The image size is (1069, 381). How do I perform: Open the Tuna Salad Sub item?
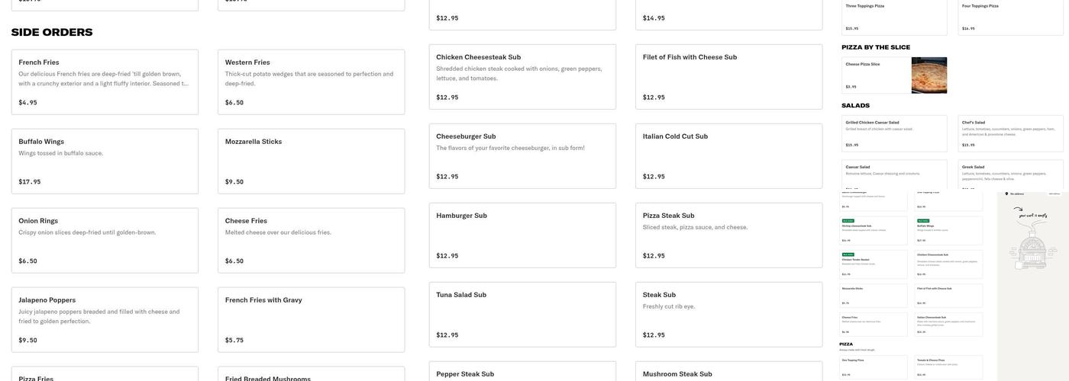click(x=522, y=314)
